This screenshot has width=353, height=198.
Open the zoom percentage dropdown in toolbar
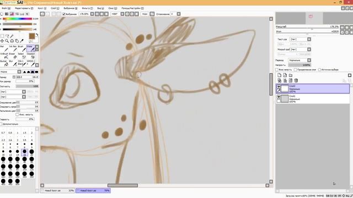coord(92,14)
